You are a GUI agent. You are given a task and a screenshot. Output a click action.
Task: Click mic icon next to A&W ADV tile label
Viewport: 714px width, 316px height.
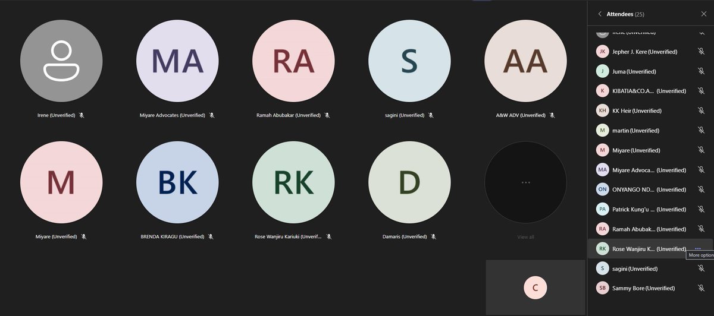point(552,115)
